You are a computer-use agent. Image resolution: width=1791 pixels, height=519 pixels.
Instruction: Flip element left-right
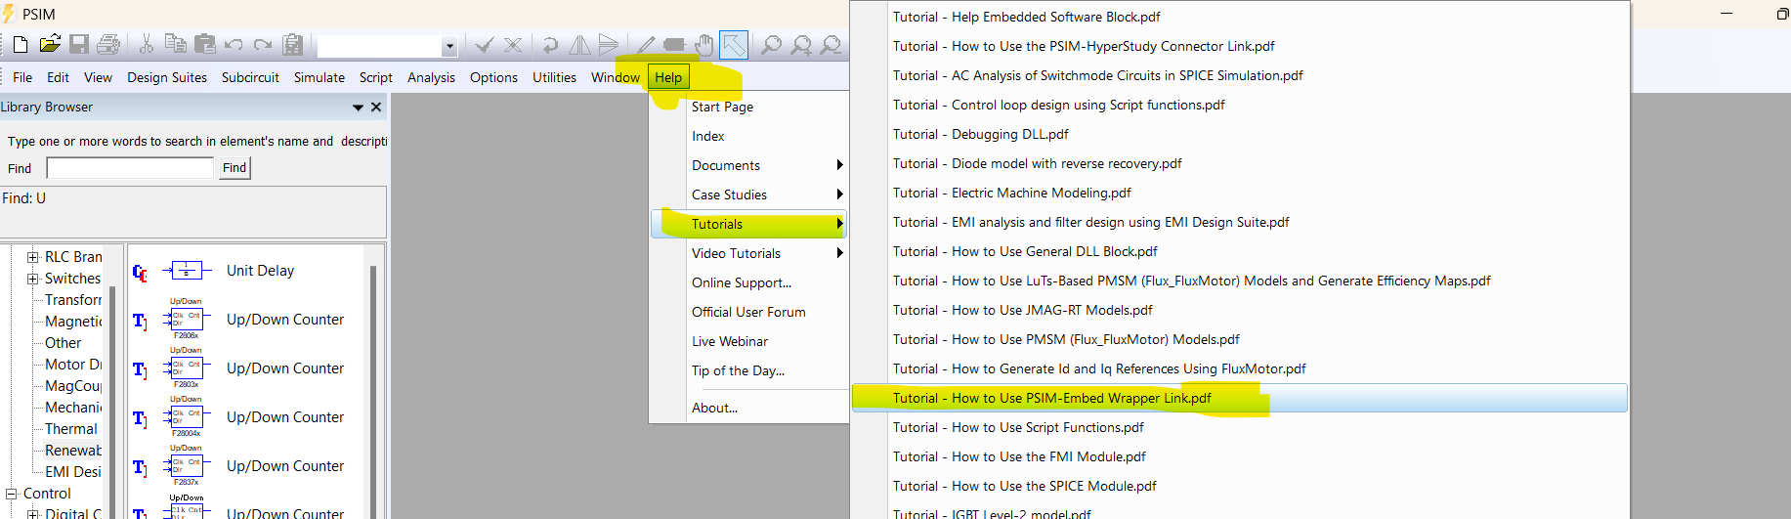click(579, 45)
